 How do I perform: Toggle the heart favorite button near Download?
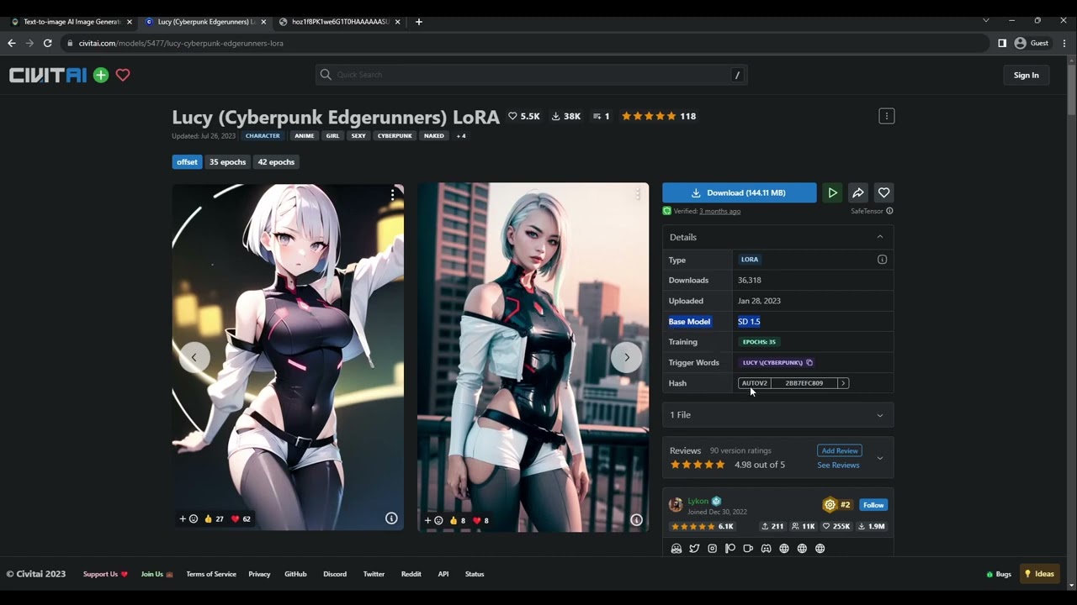(883, 192)
